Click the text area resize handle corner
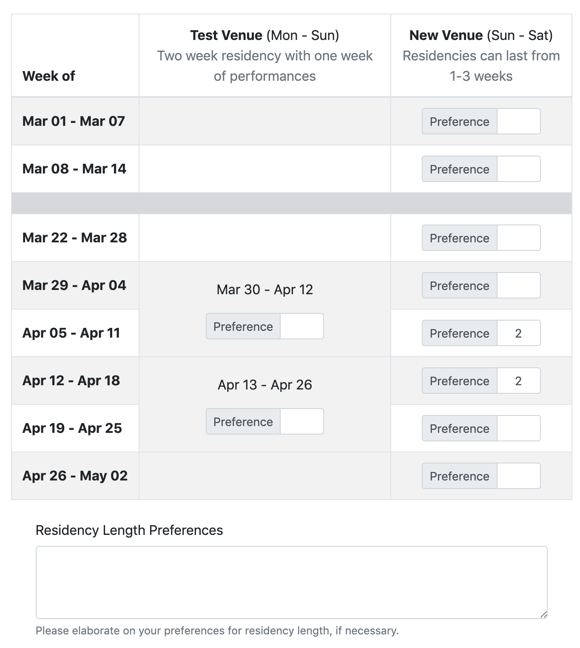This screenshot has height=648, width=580. pyautogui.click(x=543, y=614)
